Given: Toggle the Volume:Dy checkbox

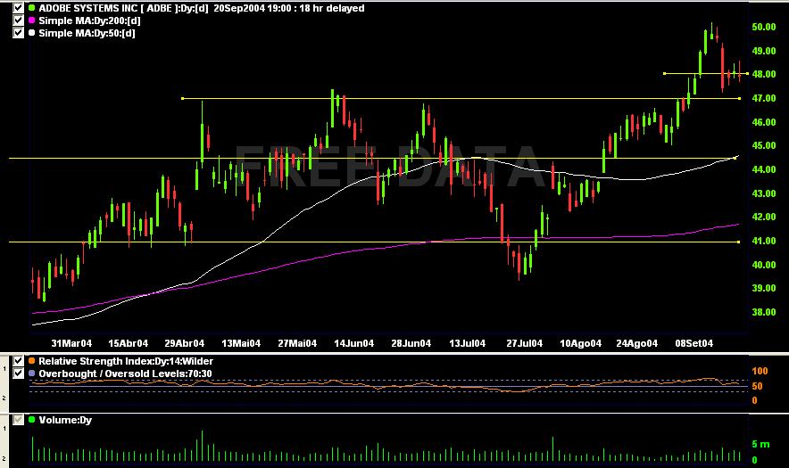Looking at the screenshot, I should (18, 420).
